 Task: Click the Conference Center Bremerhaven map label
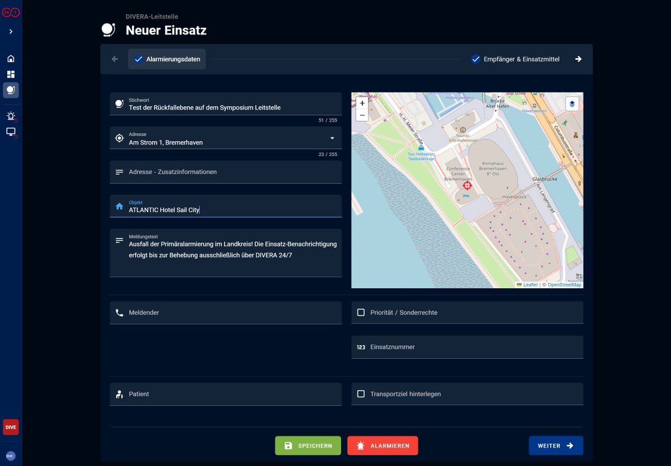coord(458,173)
